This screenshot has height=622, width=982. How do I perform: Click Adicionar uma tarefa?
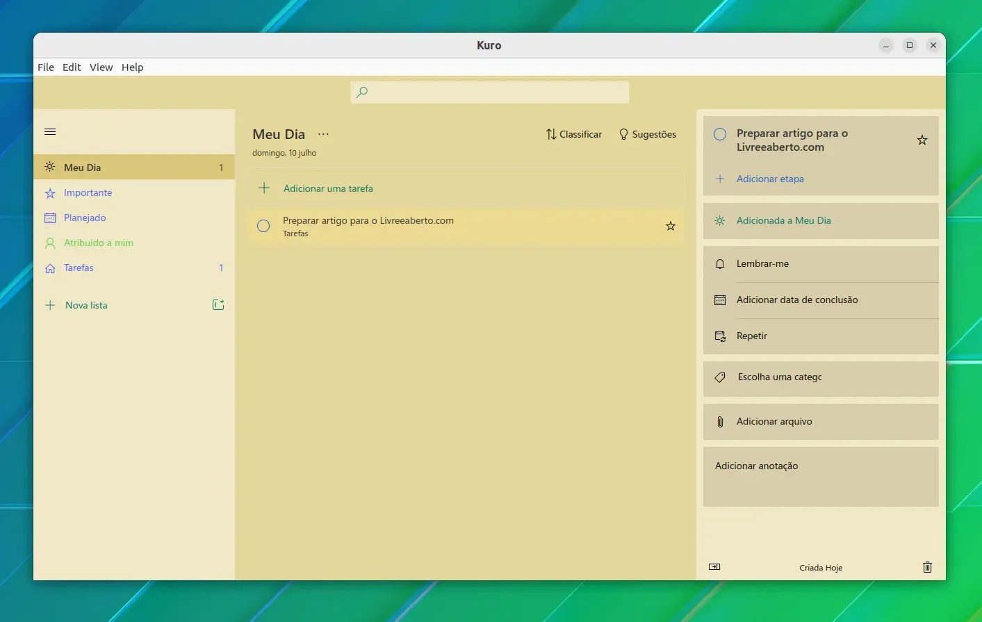point(466,188)
